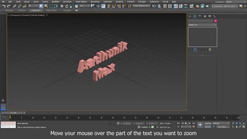This screenshot has height=139, width=247.
Task: Click the time slider 0/100 handle
Action: pos(14,113)
